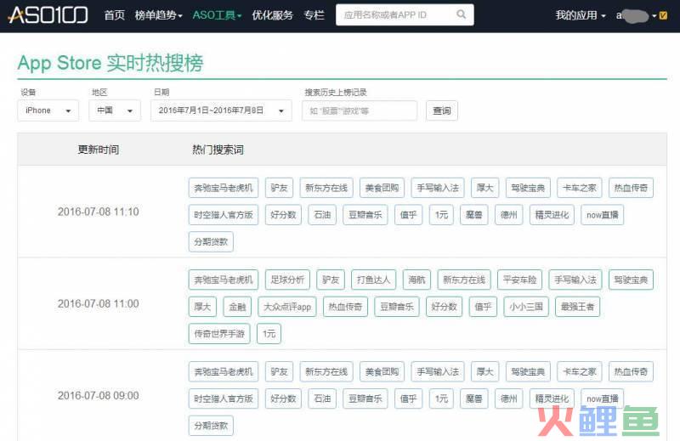Click the timestamp 2016-07-08 11:10
The width and height of the screenshot is (680, 441).
(99, 212)
